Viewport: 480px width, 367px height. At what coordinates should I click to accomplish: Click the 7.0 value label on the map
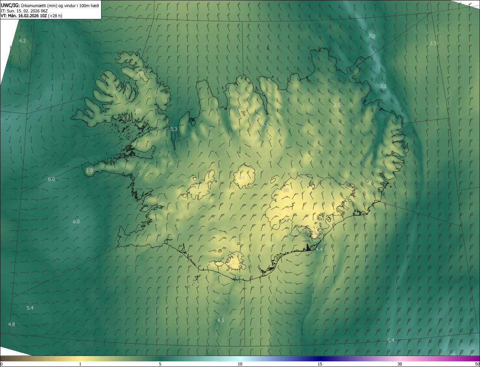[x=372, y=36]
